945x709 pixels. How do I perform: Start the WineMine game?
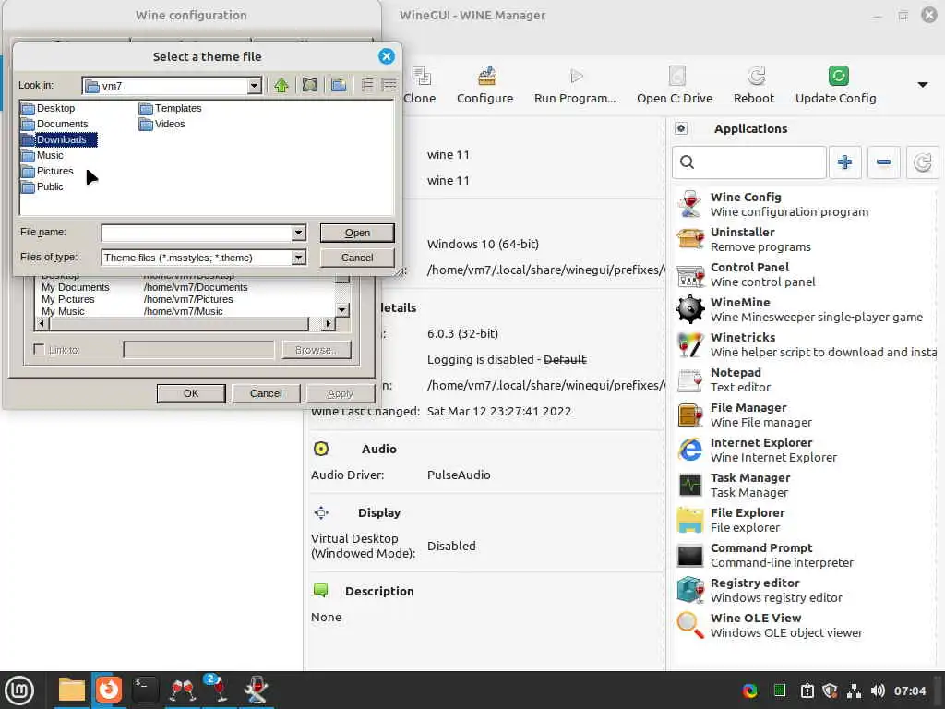tap(805, 309)
